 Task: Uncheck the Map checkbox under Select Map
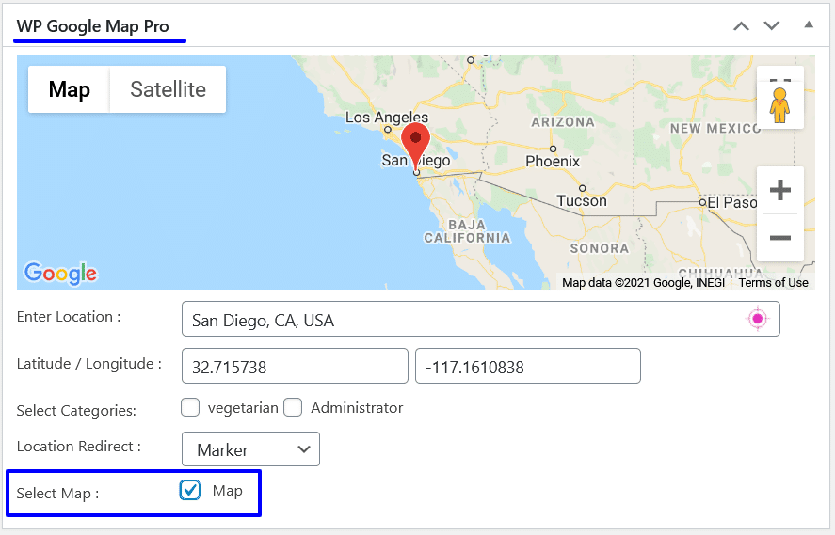[191, 491]
